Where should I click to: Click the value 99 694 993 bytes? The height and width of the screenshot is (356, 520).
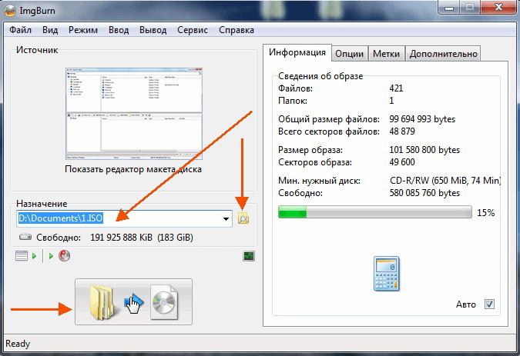[422, 119]
